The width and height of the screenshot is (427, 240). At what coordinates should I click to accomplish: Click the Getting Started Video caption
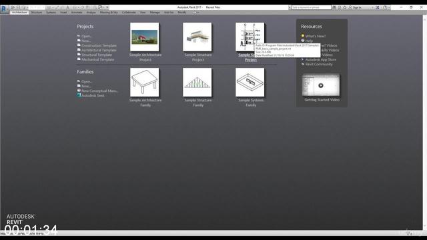click(322, 100)
